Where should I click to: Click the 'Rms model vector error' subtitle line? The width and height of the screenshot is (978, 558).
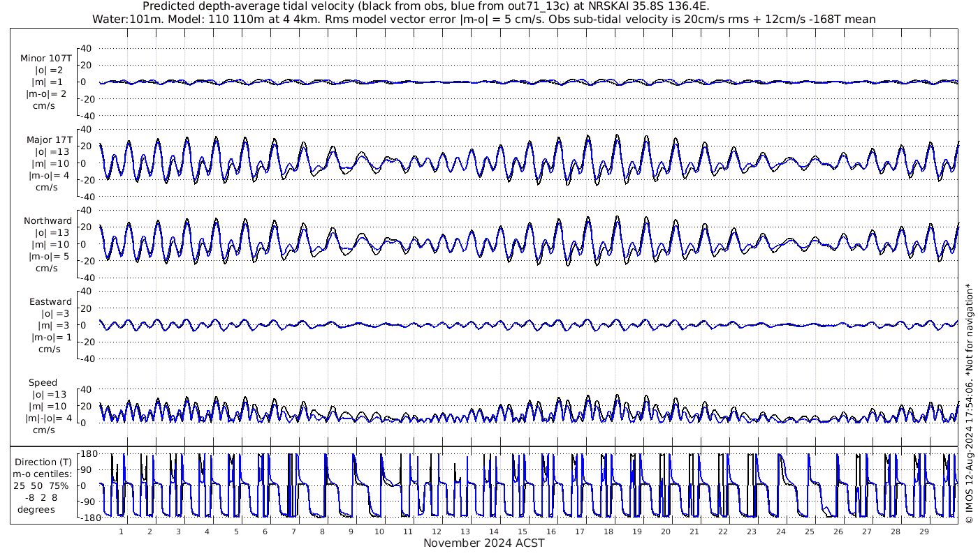point(483,19)
